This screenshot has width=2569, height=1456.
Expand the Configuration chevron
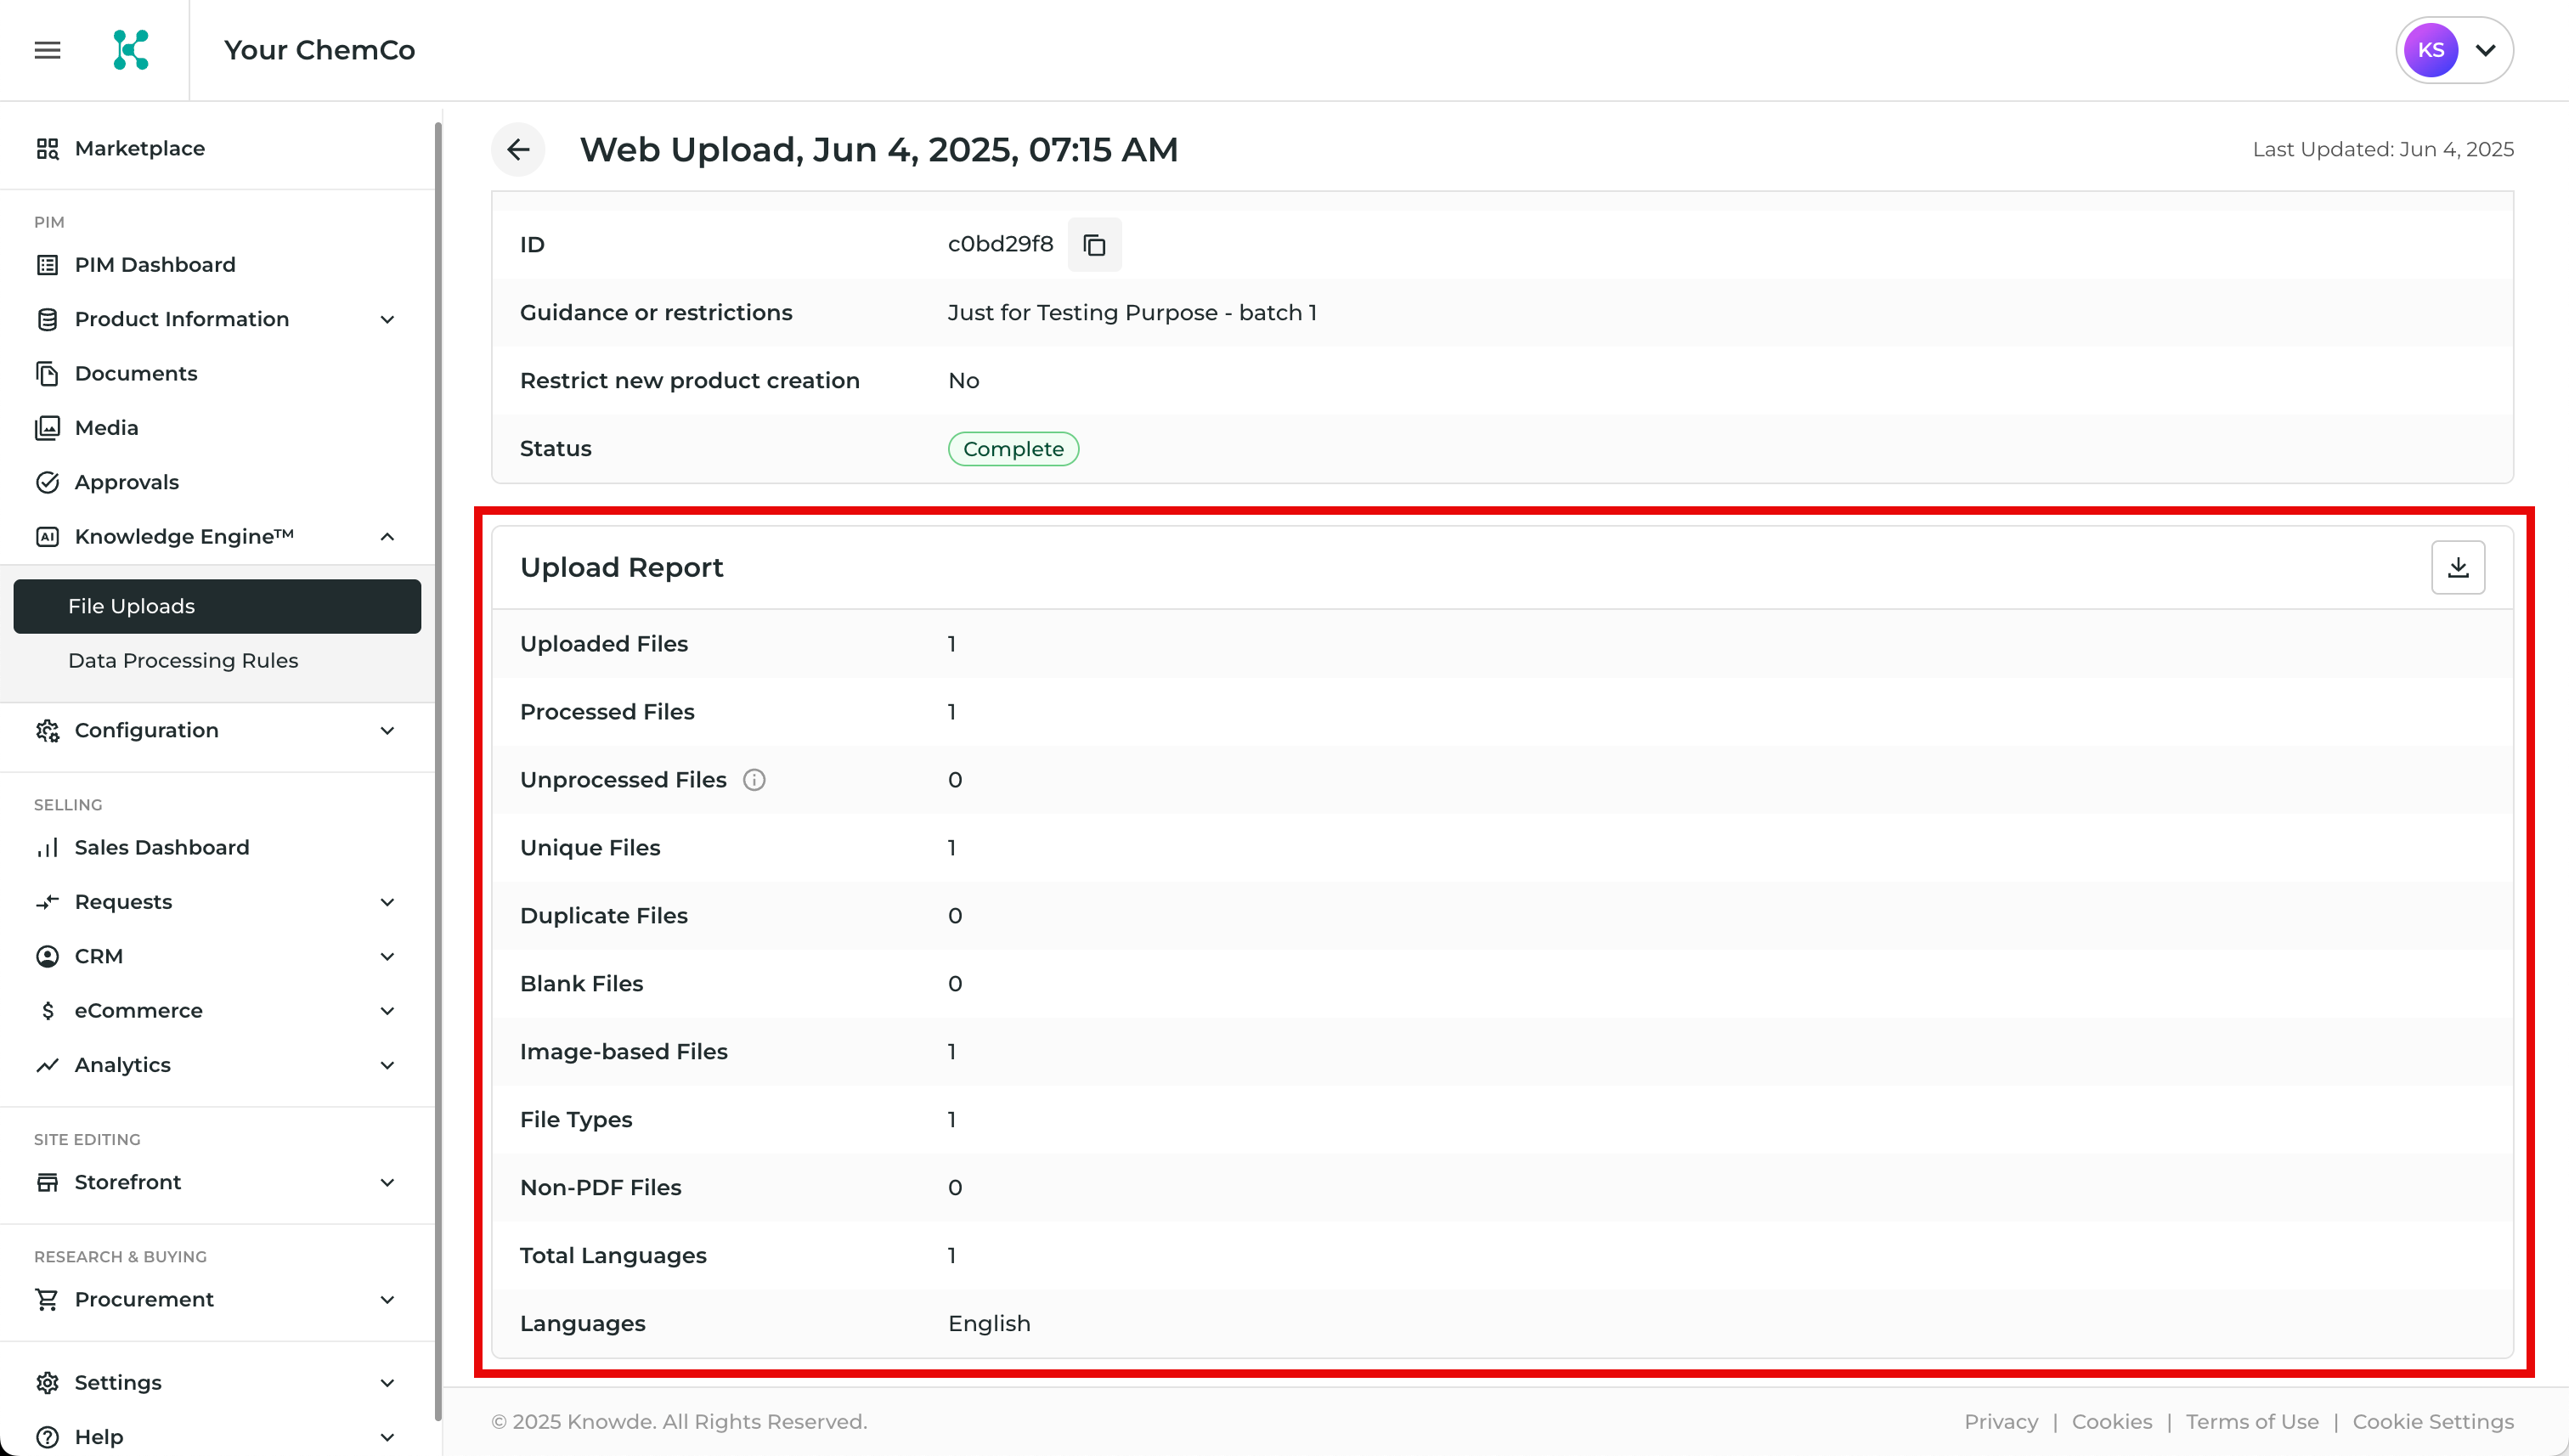[x=387, y=731]
